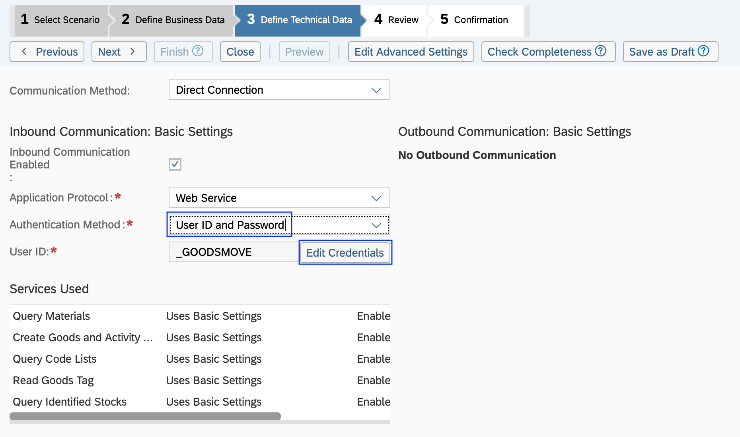740x437 pixels.
Task: Close the wizard
Action: (240, 51)
